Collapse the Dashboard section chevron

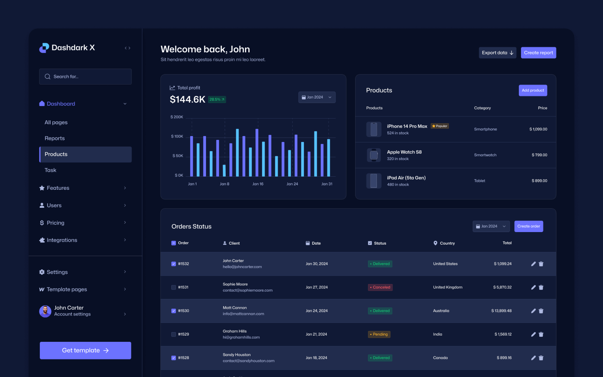125,103
